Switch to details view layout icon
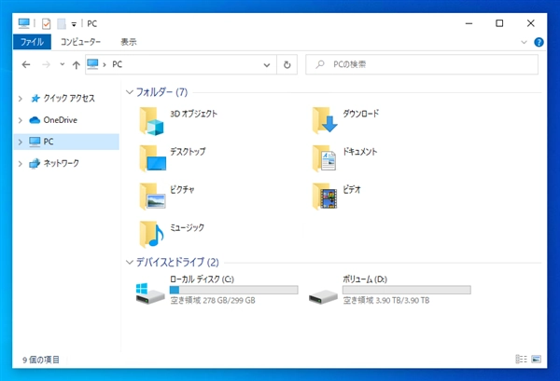Image resolution: width=560 pixels, height=381 pixels. point(521,359)
